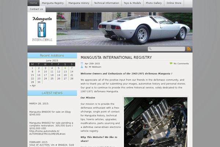Open the automobile.it listing URL
This screenshot has width=220, height=147.
click(47, 133)
